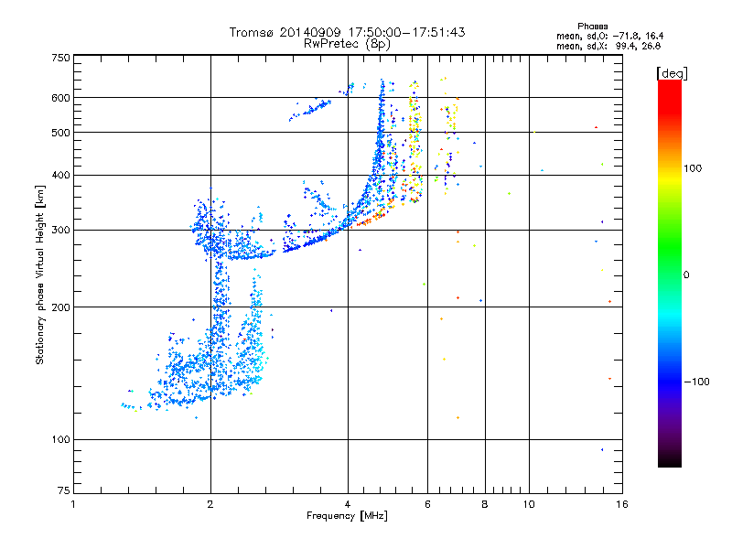Viewport: 732px width, 549px height.
Task: Click the x-axis tick label '6'
Action: [x=427, y=504]
